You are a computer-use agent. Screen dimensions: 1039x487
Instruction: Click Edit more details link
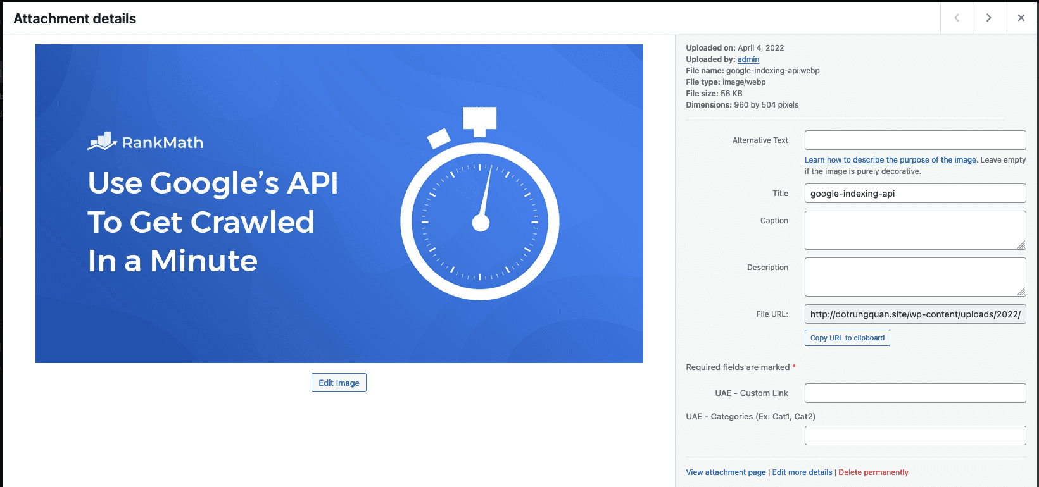[x=802, y=472]
